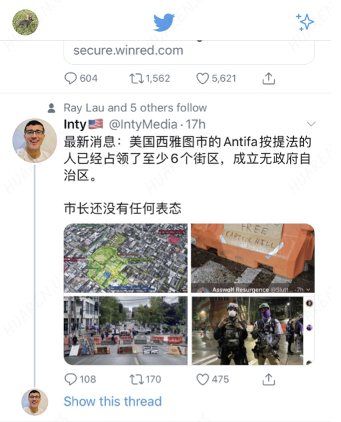Retweet the Inty tweet with 170 retweets
This screenshot has width=341, height=422.
(136, 380)
